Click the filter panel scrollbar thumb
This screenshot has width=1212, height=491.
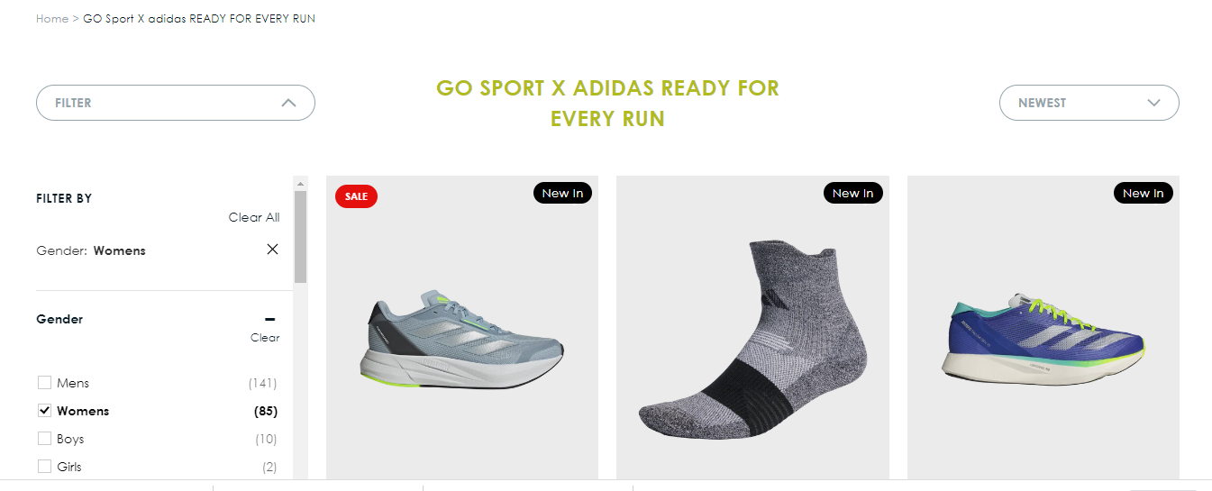coord(301,236)
